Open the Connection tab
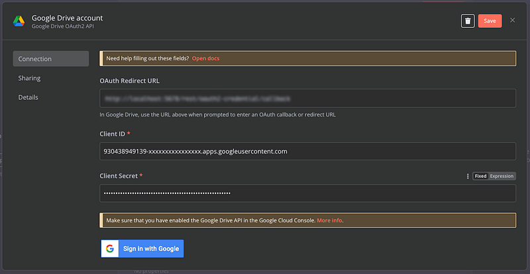Viewport: 530px width, 274px height. click(50, 59)
